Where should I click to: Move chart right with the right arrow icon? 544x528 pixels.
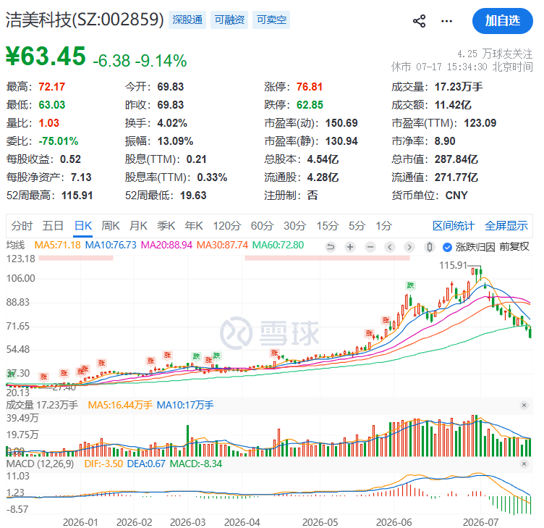click(409, 247)
